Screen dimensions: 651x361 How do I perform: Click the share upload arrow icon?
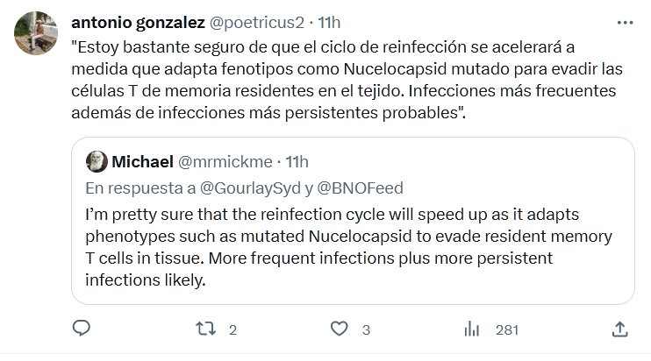pyautogui.click(x=620, y=329)
